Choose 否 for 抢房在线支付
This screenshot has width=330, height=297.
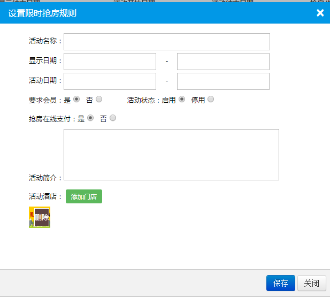113,118
